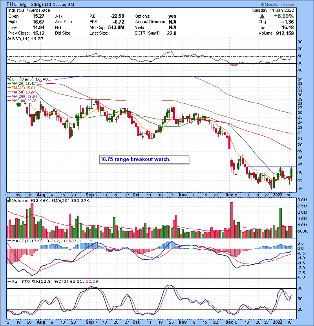This screenshot has height=326, width=314.
Task: Click the Open value 15.27
Action: (38, 16)
